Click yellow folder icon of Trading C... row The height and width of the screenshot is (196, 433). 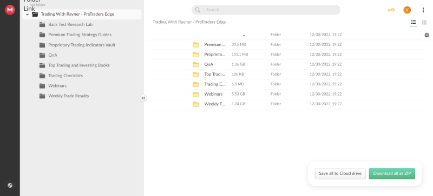[x=196, y=84]
